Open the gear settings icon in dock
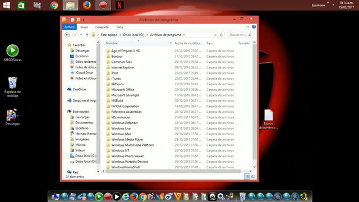 click(x=221, y=196)
